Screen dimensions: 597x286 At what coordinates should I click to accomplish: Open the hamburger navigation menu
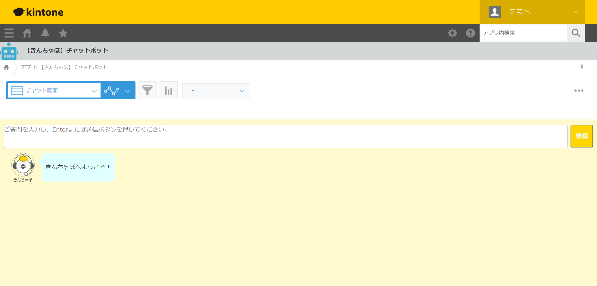coord(9,33)
